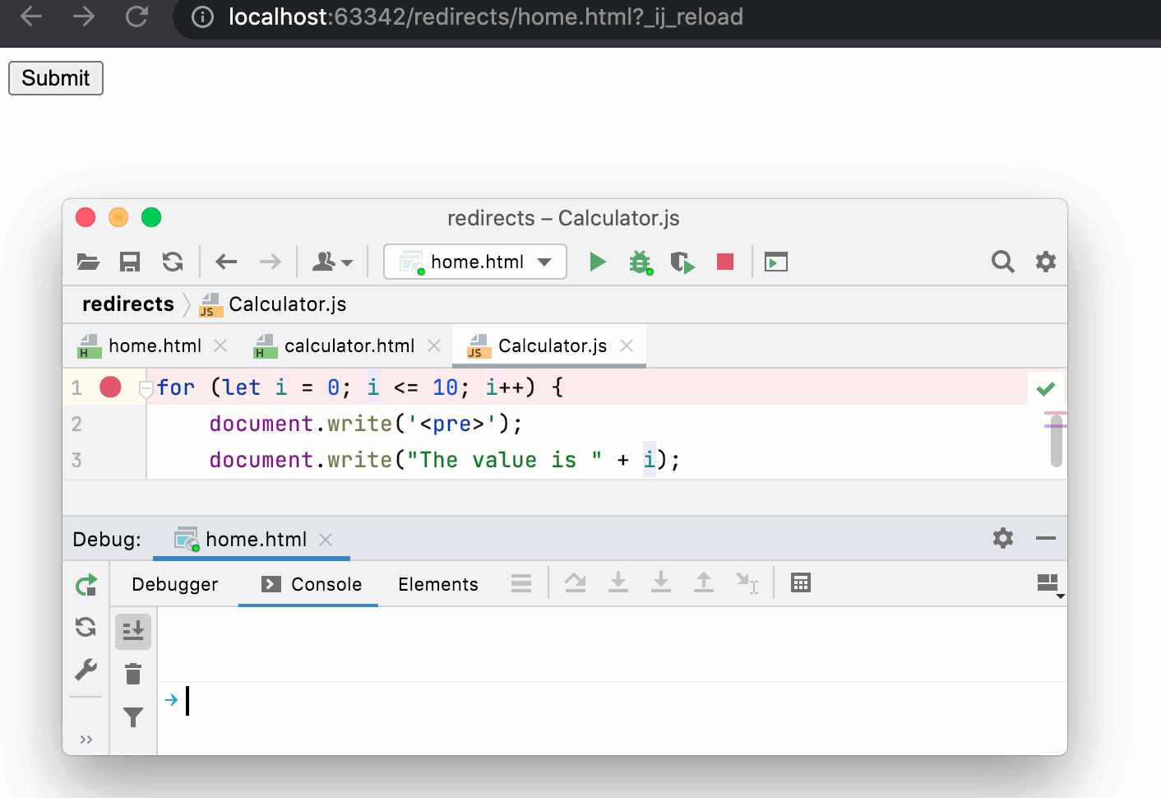Clear the console with the trash icon
Viewport: 1161px width, 798px height.
132,674
